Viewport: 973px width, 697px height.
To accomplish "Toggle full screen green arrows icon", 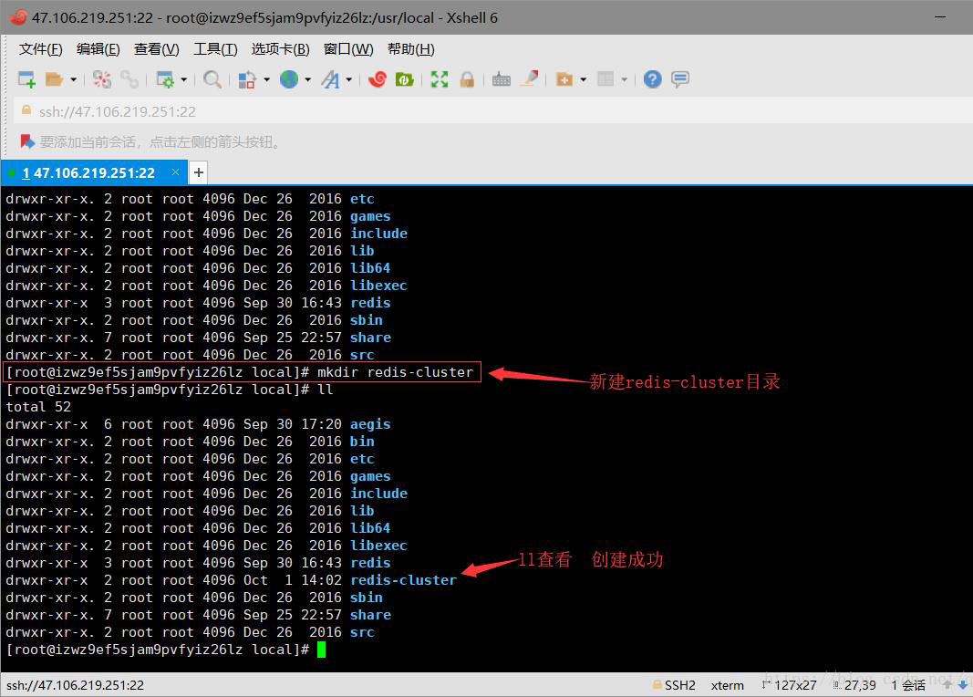I will pos(440,79).
